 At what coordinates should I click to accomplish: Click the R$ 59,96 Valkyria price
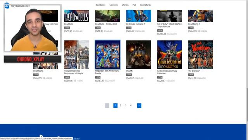click(x=68, y=80)
